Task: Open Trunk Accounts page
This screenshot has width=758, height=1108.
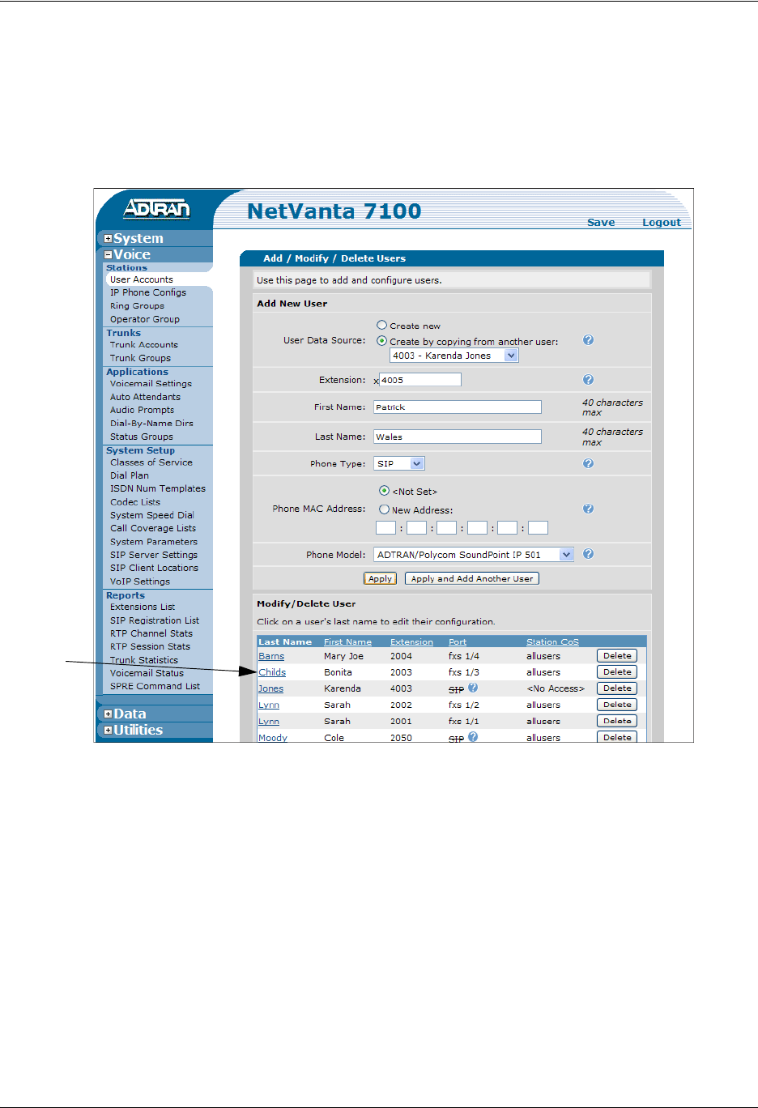Action: (x=144, y=344)
